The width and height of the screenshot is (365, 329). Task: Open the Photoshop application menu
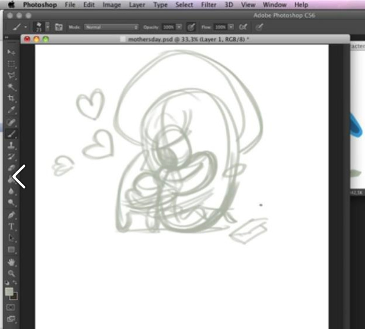tap(40, 5)
